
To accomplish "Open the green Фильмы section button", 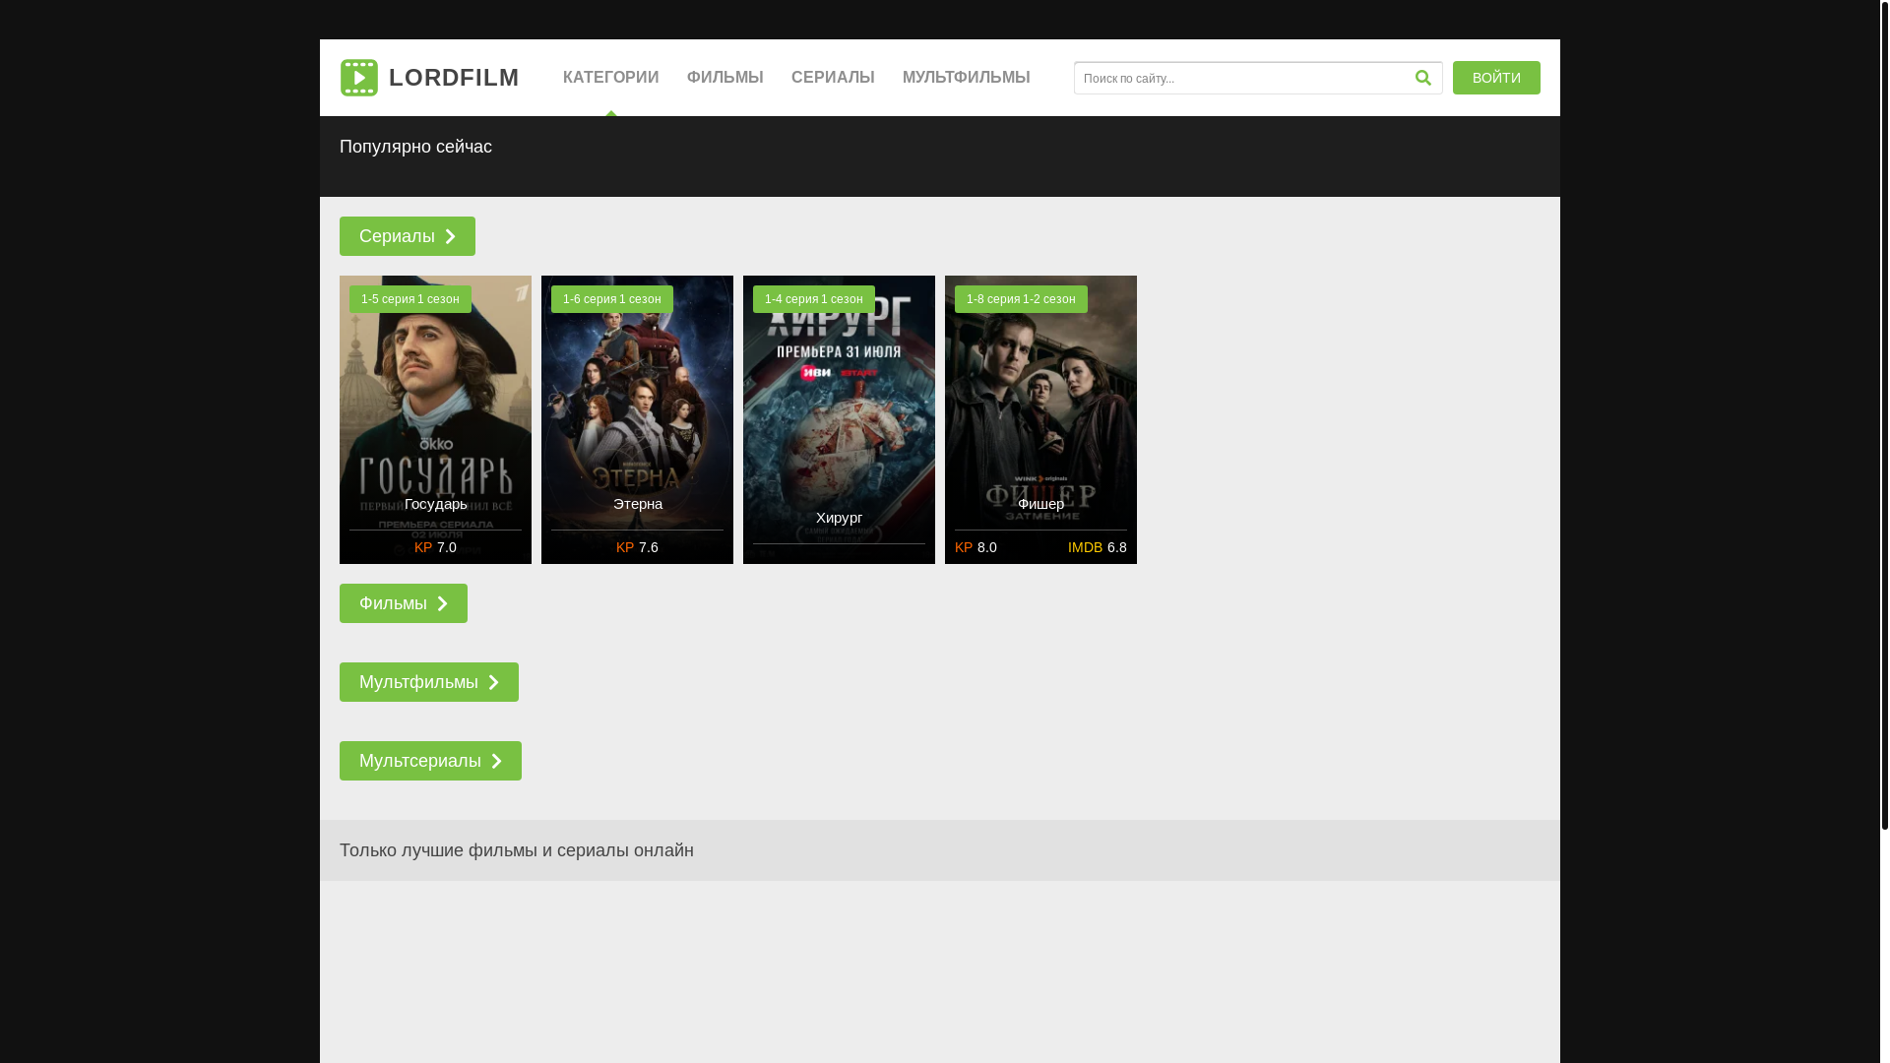I will 404,603.
